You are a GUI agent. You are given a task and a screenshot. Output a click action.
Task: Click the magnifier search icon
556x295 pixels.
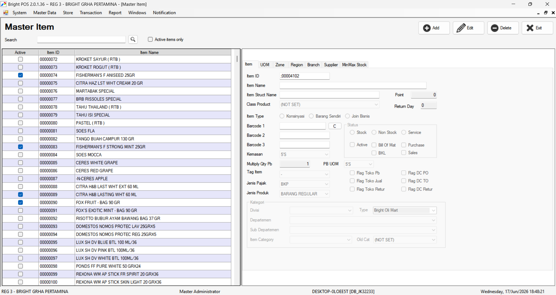pyautogui.click(x=133, y=39)
